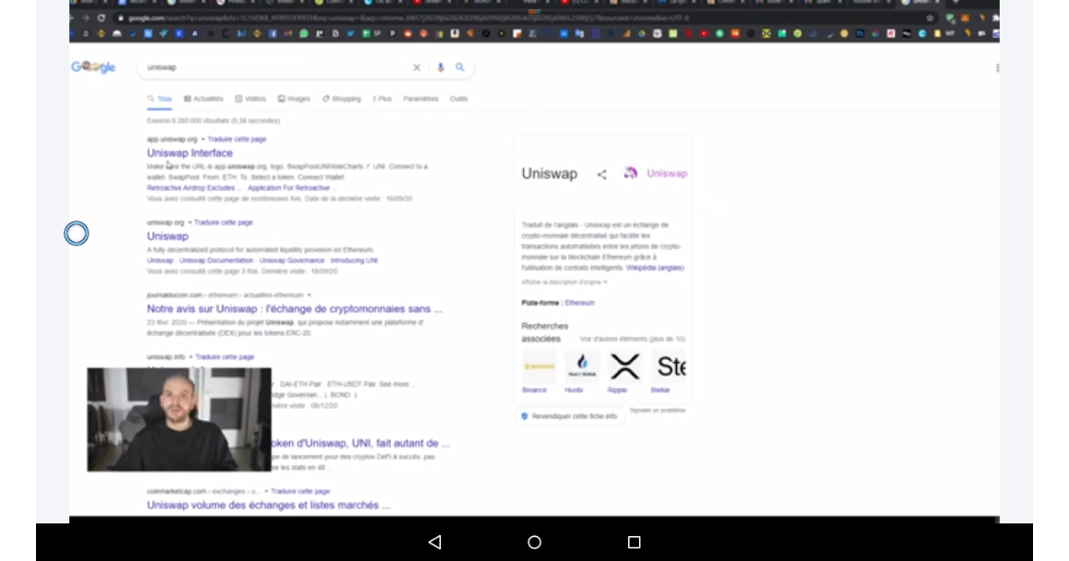Open Uniswap volume des échanges result
The height and width of the screenshot is (561, 1069).
coord(269,506)
